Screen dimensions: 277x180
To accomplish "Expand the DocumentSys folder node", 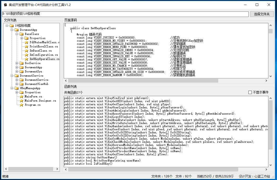I will [x=17, y=71].
